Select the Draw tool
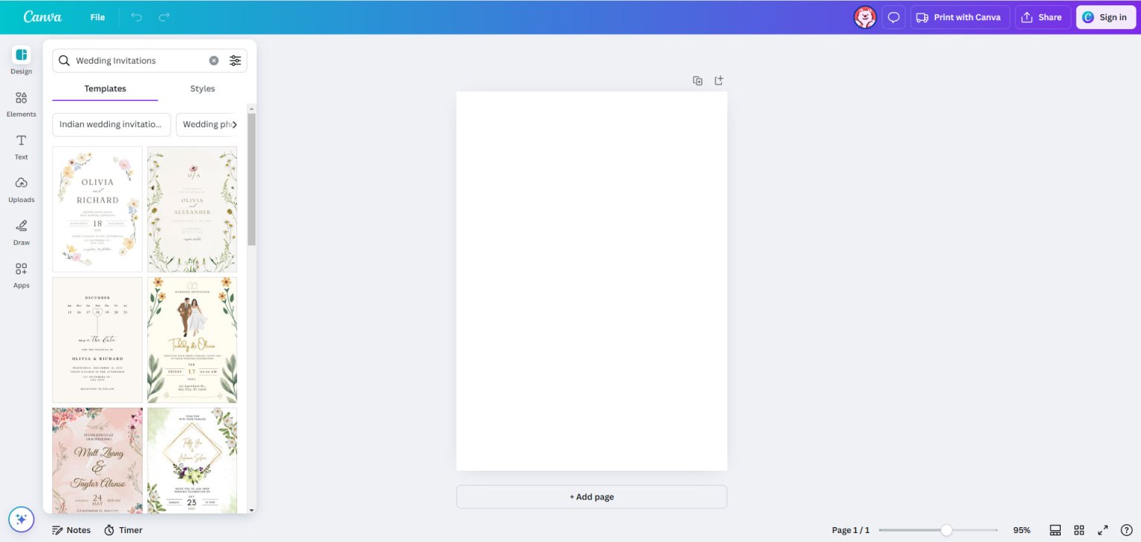This screenshot has width=1141, height=542. point(21,232)
